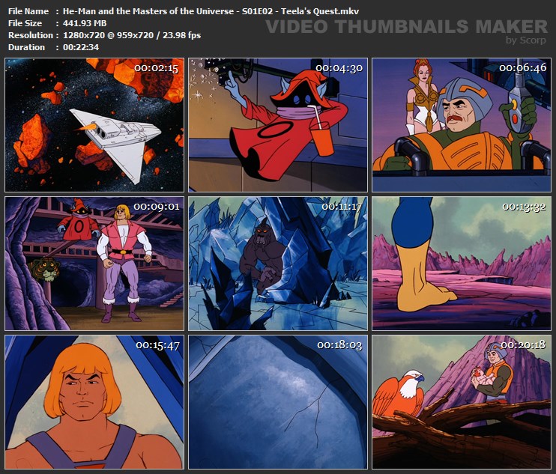Click the Prince Adam thumbnail at 00:09:01
556x474 pixels.
94,264
